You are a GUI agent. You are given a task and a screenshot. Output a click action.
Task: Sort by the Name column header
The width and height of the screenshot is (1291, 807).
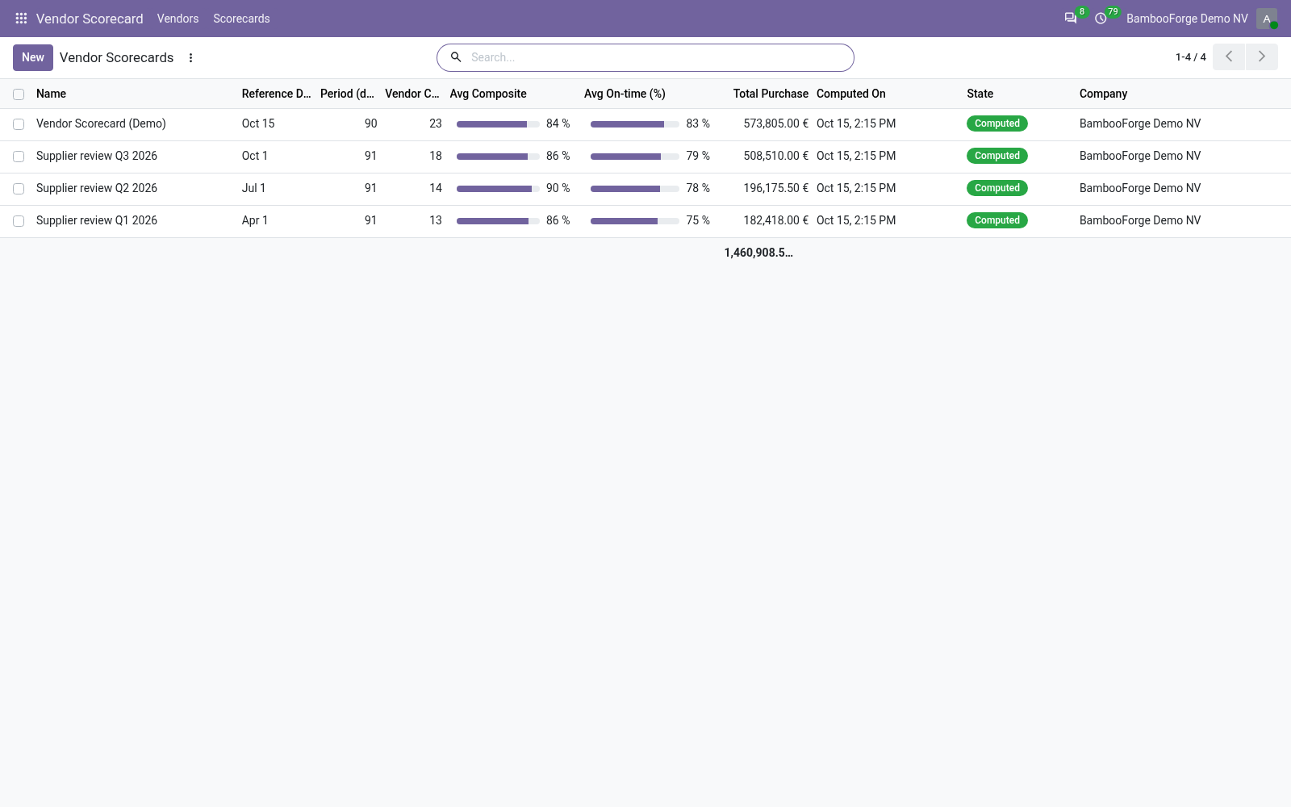click(51, 94)
